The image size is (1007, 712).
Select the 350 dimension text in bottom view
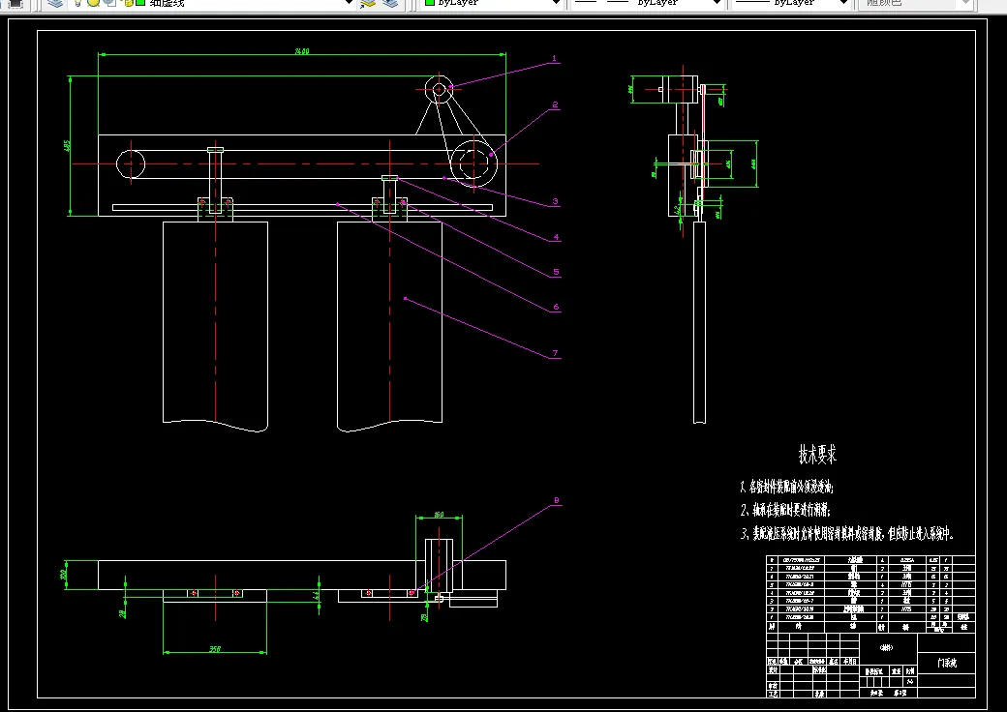pos(215,649)
